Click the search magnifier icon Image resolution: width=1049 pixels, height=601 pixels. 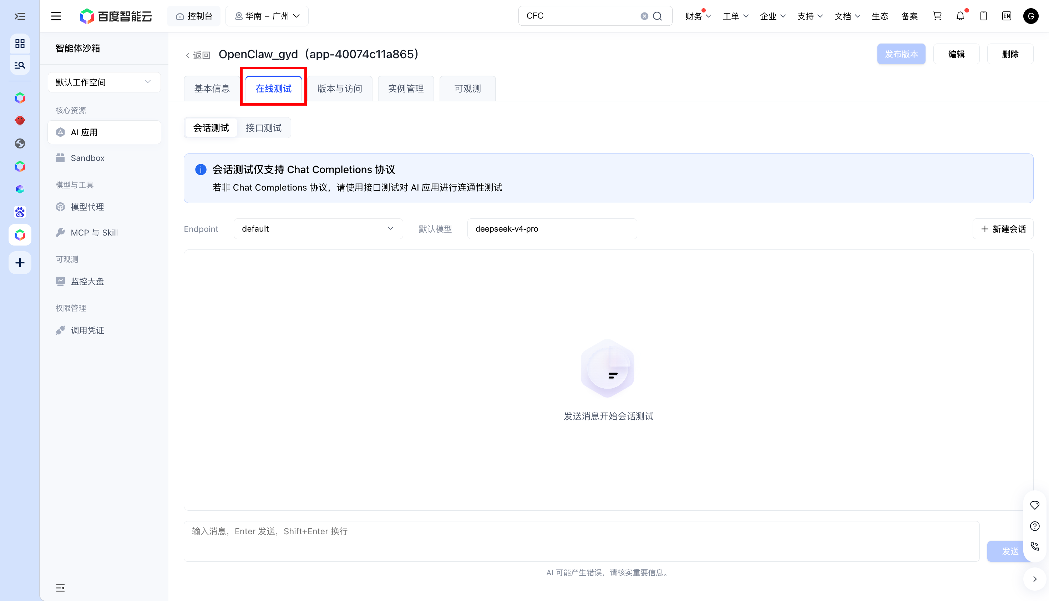[x=657, y=16]
